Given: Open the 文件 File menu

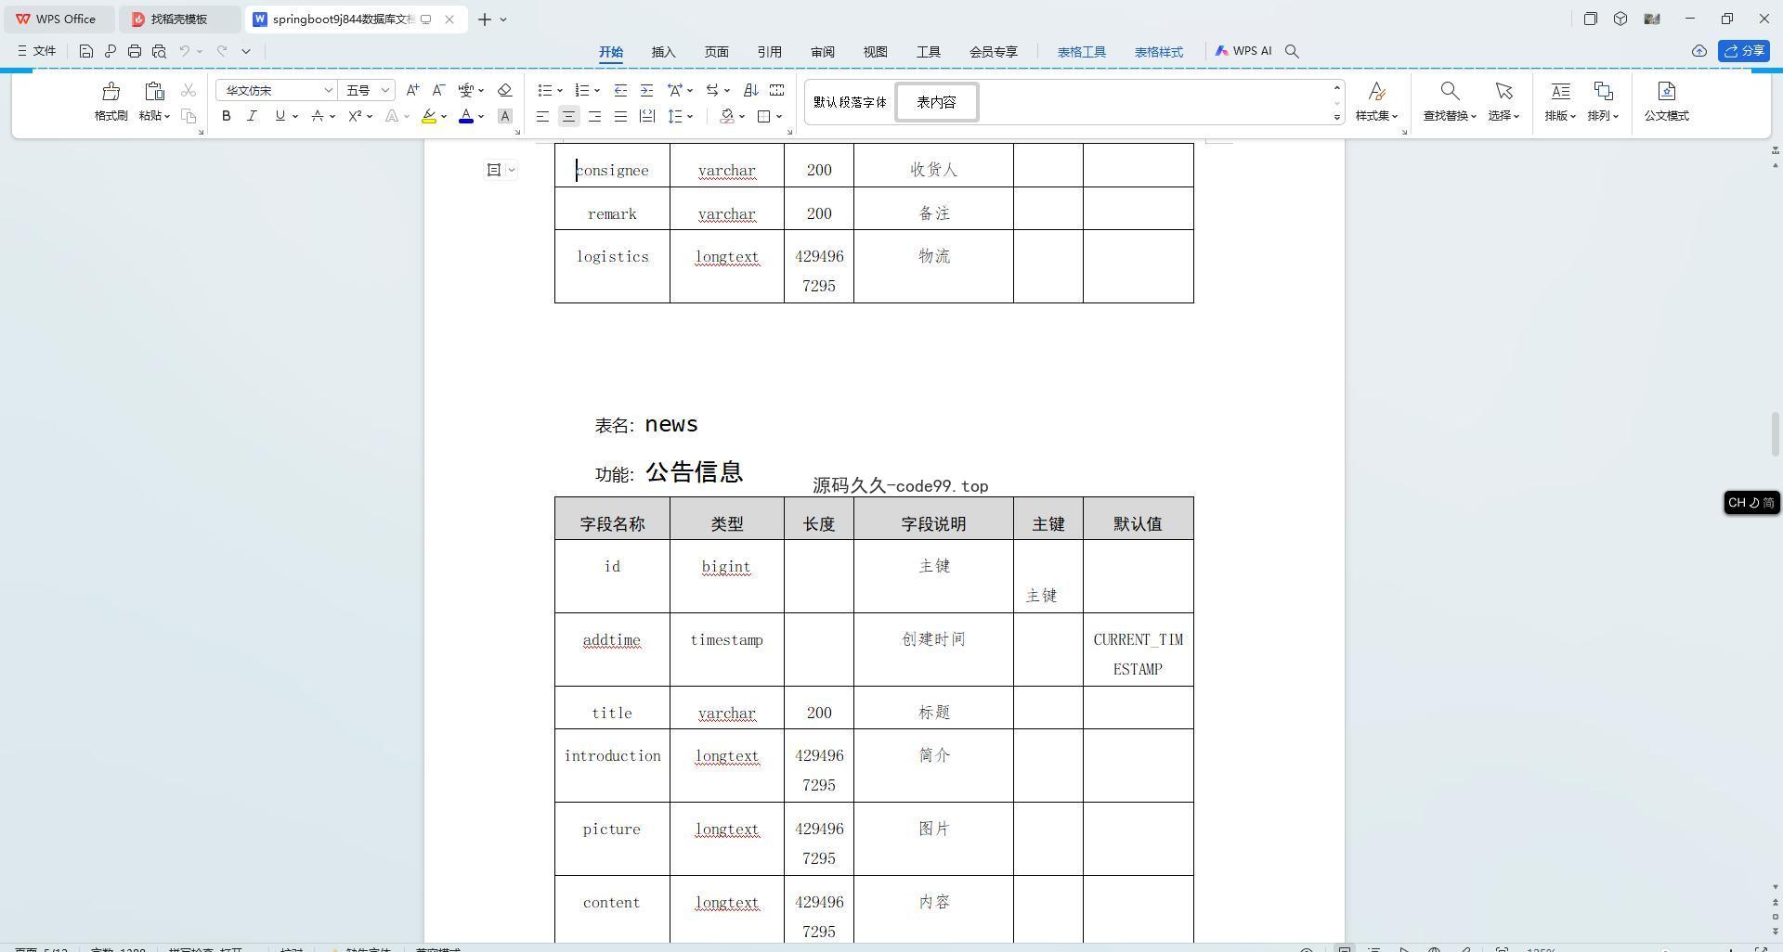Looking at the screenshot, I should tap(37, 51).
